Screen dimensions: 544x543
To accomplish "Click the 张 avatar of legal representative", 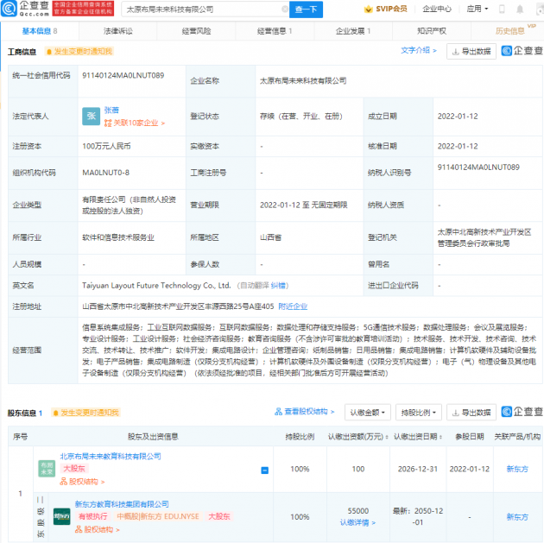I will 91,117.
